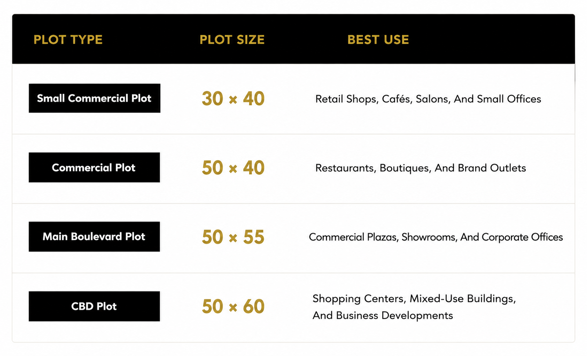This screenshot has height=356, width=587.
Task: Click the number 55 in Main Boulevard row
Action: [254, 237]
